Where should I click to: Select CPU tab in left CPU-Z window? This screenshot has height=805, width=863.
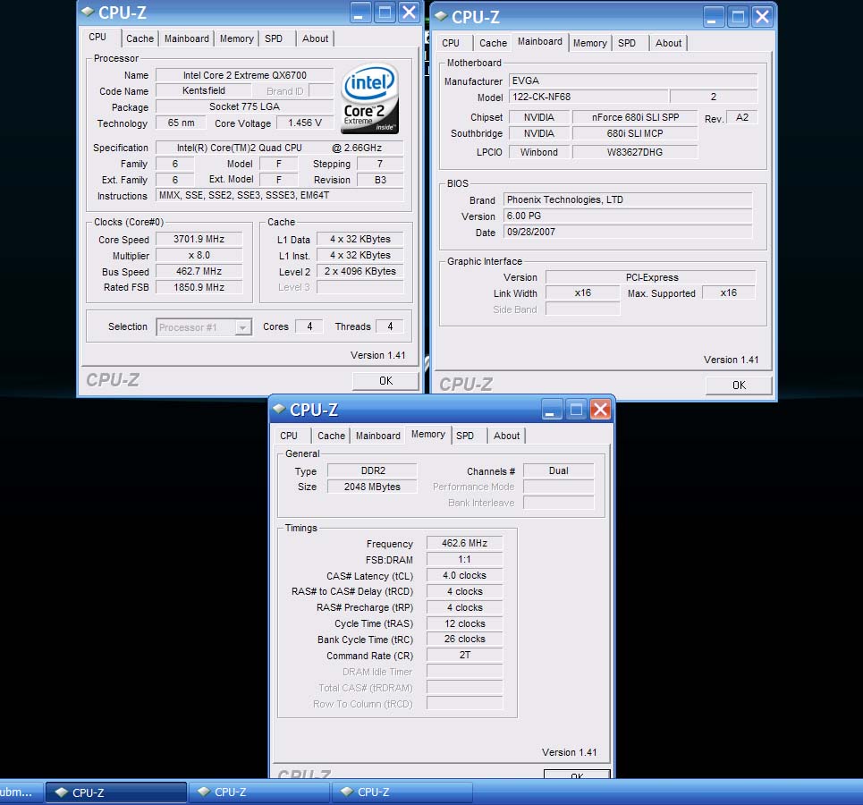[x=98, y=37]
